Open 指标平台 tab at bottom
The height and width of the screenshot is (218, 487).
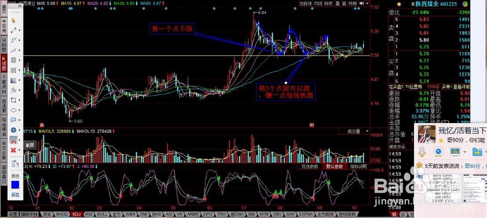tap(29, 214)
